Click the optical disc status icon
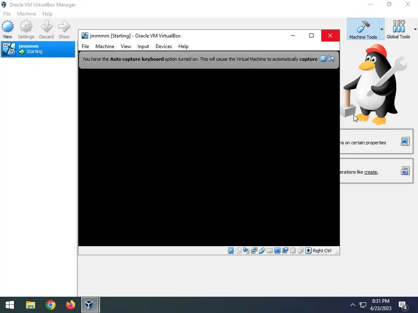Screen dimensions: 418x313 pos(238,251)
